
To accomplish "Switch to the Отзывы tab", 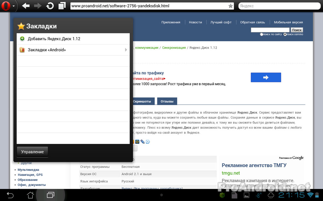I will click(167, 101).
